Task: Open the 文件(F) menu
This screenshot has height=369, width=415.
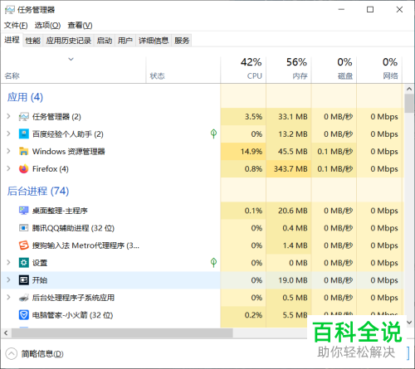Action: point(16,26)
